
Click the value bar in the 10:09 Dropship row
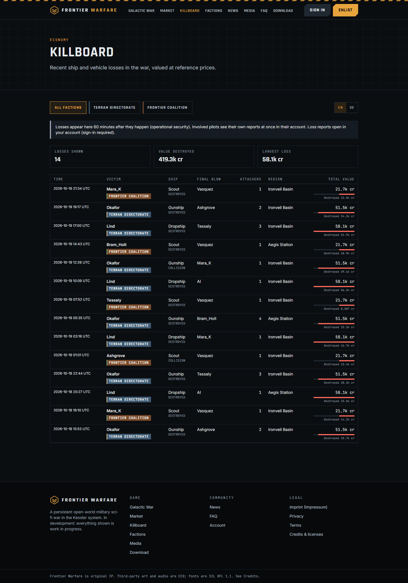click(334, 287)
